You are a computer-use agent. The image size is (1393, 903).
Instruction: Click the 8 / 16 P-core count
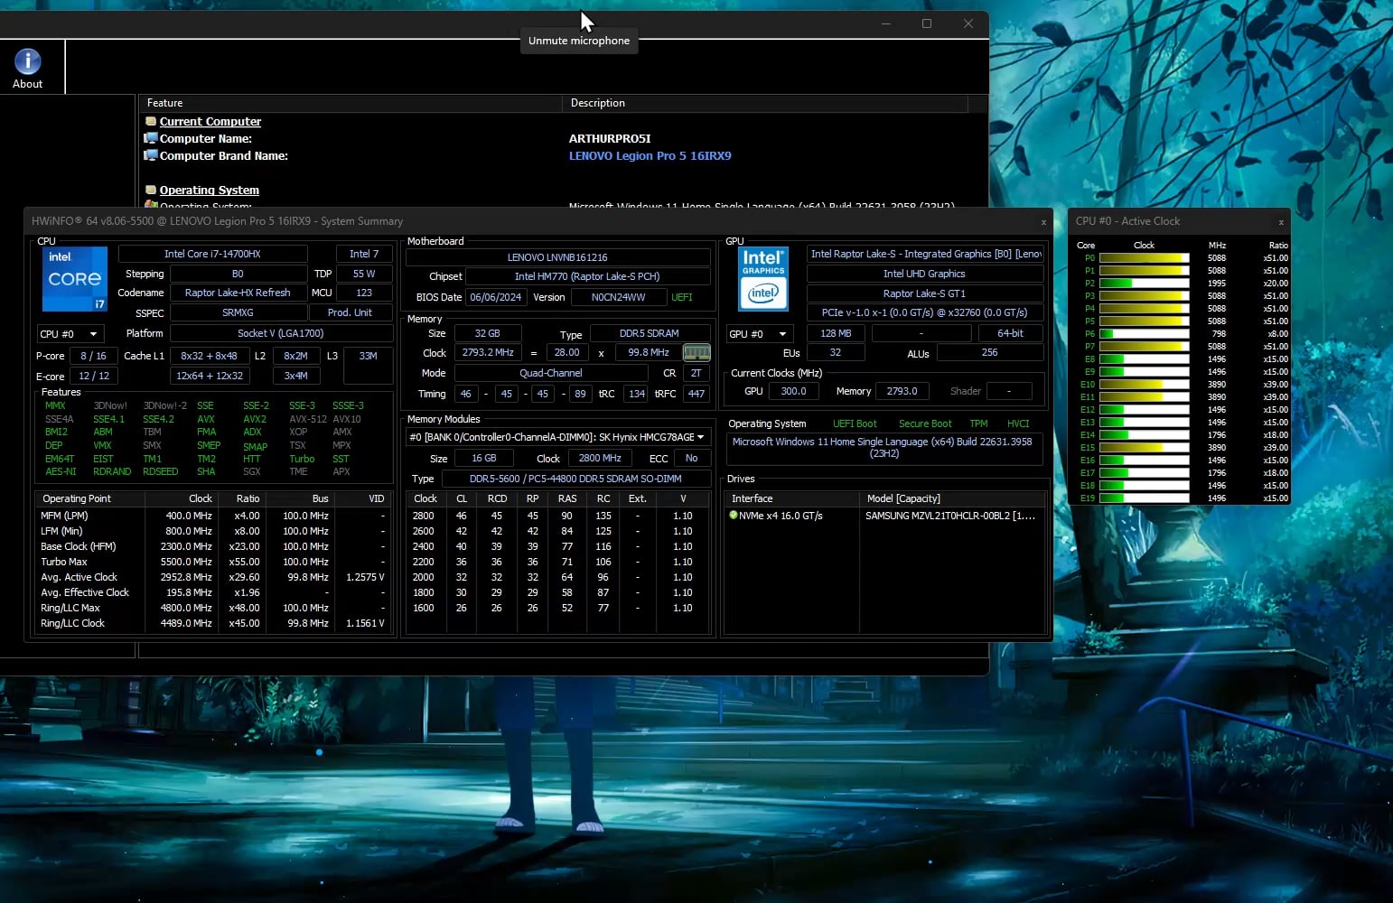click(x=93, y=356)
